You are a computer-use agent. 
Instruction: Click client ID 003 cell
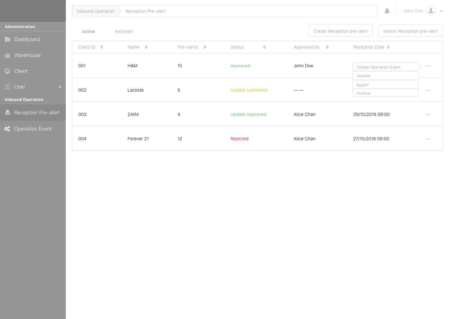coord(82,114)
